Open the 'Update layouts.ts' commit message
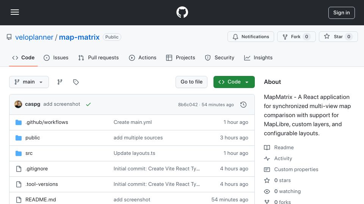The image size is (364, 204). point(134,153)
